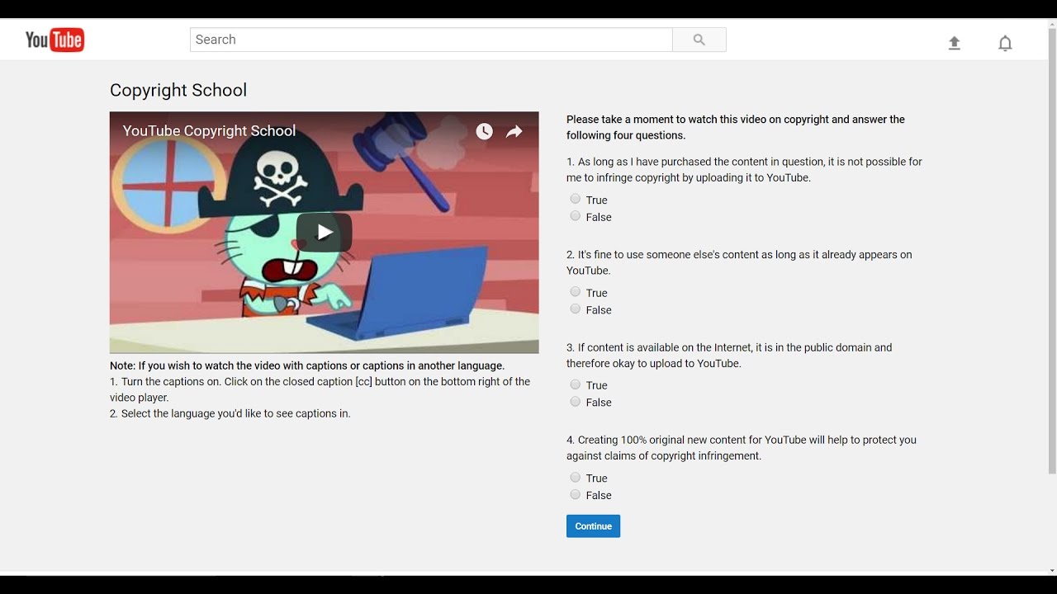The image size is (1057, 594).
Task: Click the scrollbar down arrow
Action: tap(1052, 570)
